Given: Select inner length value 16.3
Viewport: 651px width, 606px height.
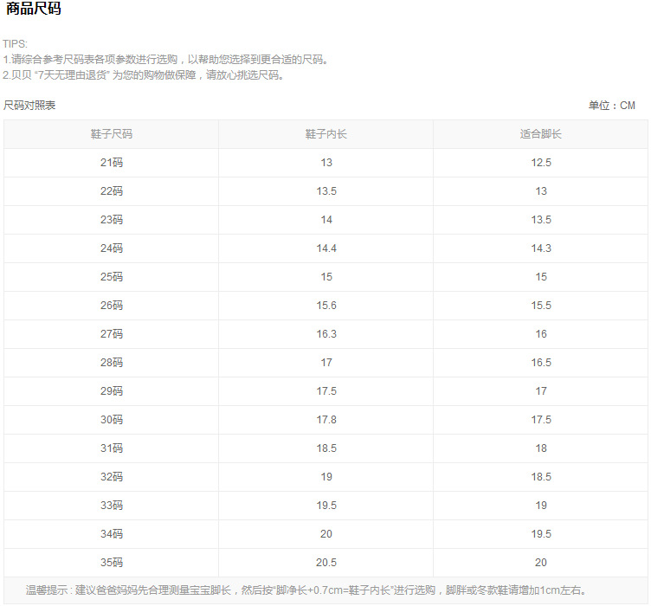Looking at the screenshot, I should 326,333.
